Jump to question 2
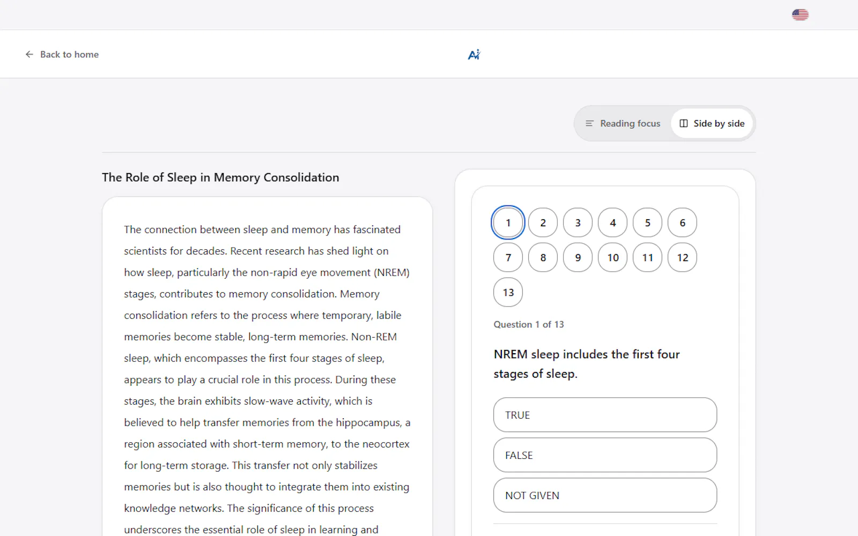The image size is (858, 536). [x=543, y=222]
